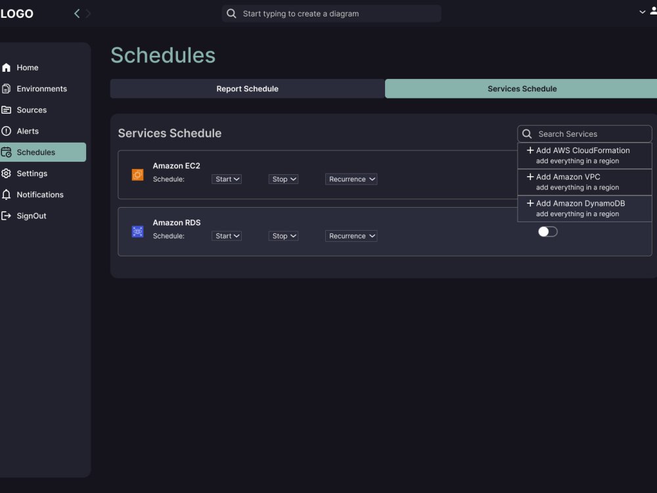Click the Amazon RDS service name
657x493 pixels.
176,223
